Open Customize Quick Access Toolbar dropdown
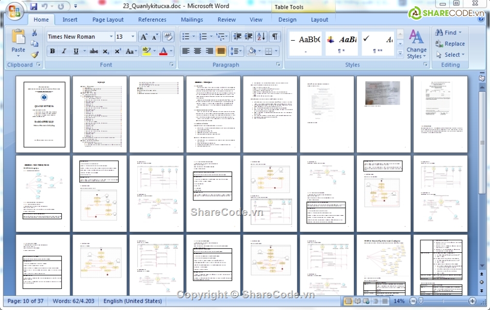Viewport: 490px width, 310px height. pos(75,6)
